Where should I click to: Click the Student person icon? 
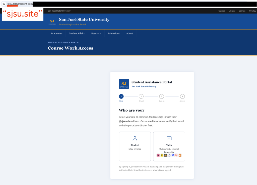click(x=135, y=139)
